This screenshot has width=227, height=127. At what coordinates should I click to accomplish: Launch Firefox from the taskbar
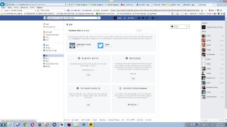tap(40, 125)
